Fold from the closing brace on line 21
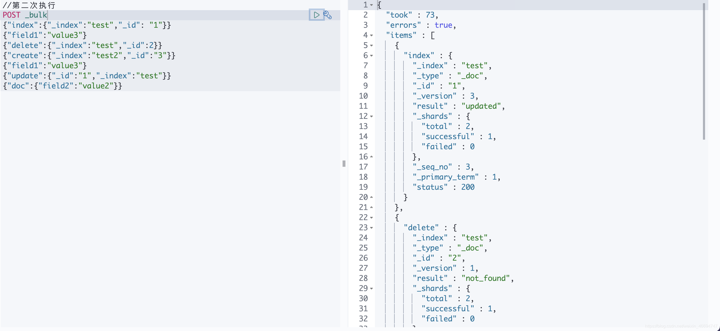Viewport: 720px width, 331px height. (371, 207)
